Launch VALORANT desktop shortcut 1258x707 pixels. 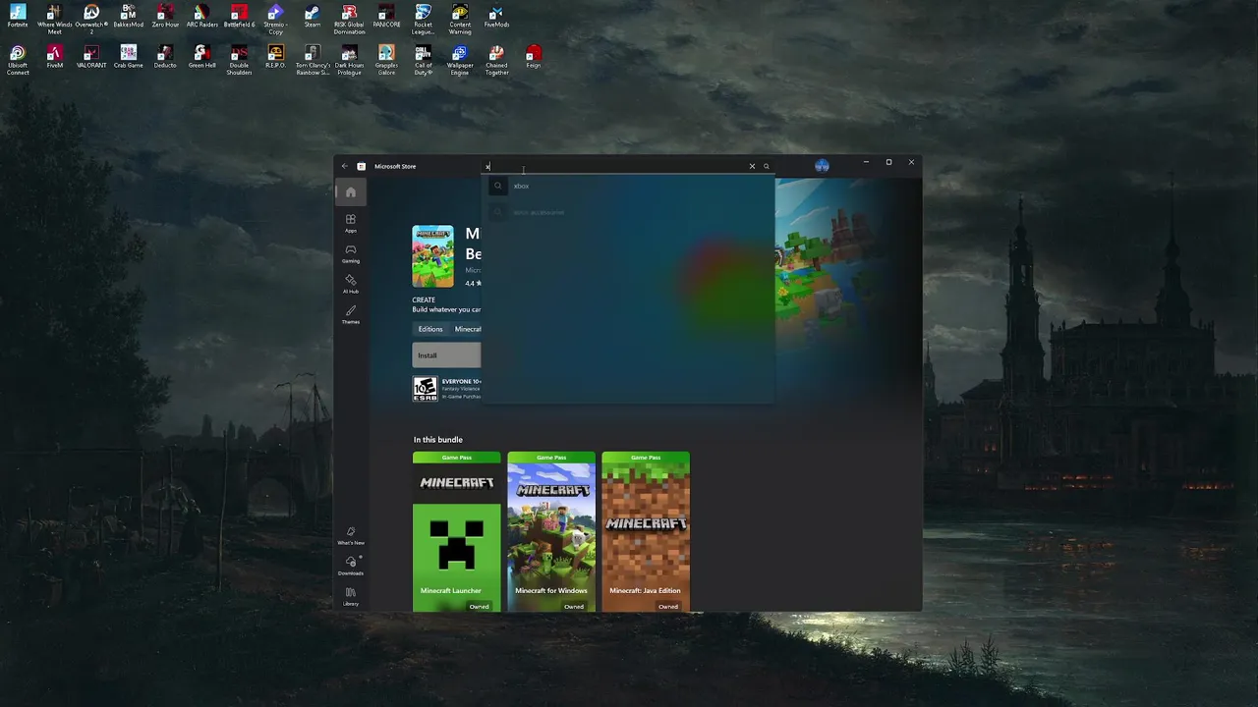coord(91,57)
